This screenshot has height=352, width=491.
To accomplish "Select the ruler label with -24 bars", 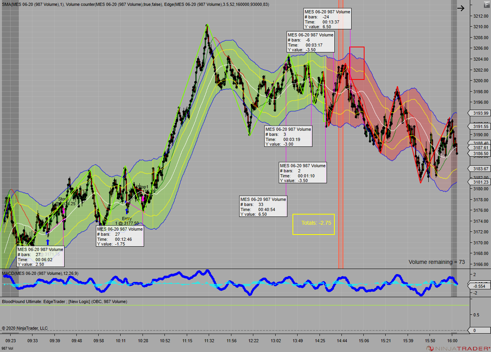I will click(327, 19).
